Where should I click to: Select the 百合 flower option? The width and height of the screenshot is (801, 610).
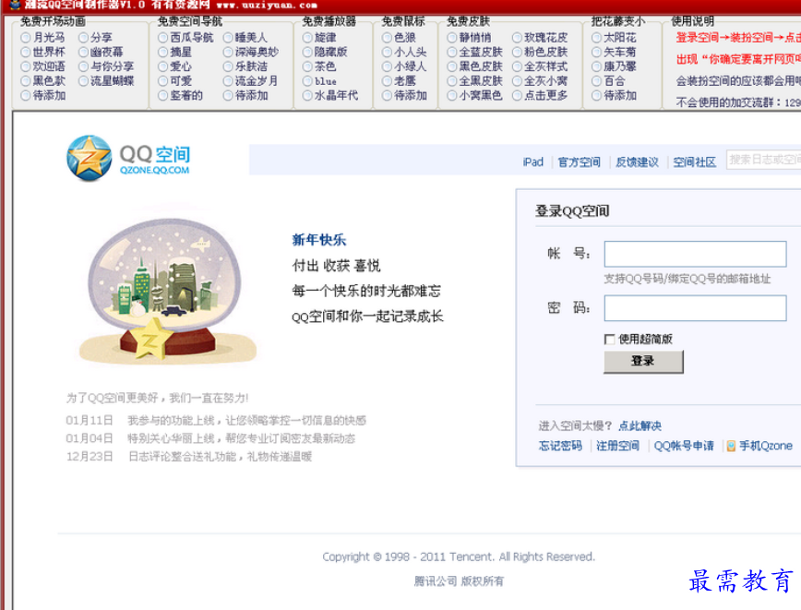pyautogui.click(x=596, y=80)
